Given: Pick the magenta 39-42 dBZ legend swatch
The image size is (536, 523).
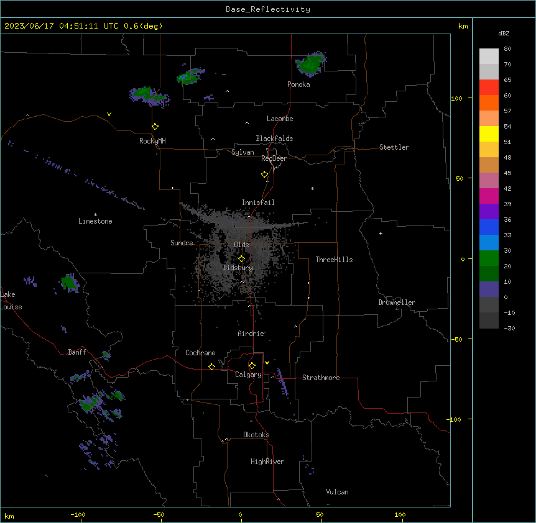Looking at the screenshot, I should (x=489, y=196).
